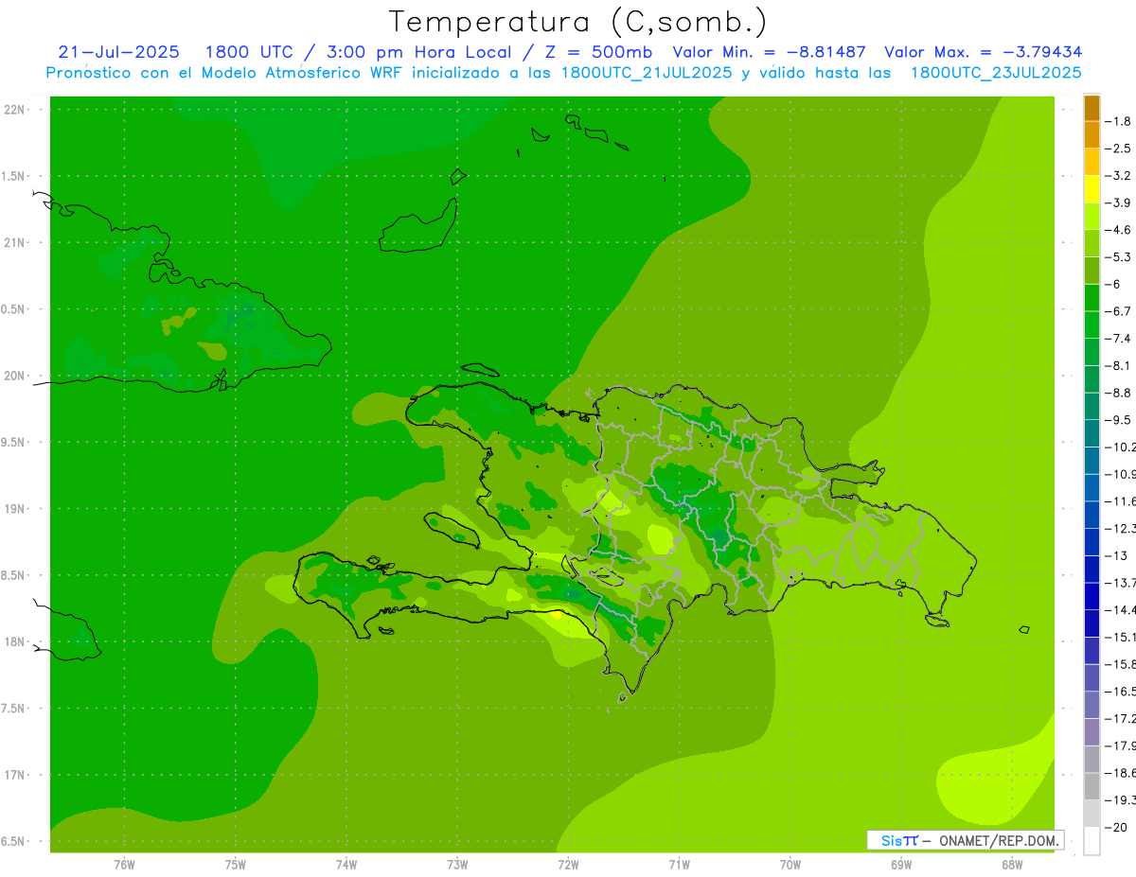Click the "69W" longitude label

pyautogui.click(x=900, y=864)
